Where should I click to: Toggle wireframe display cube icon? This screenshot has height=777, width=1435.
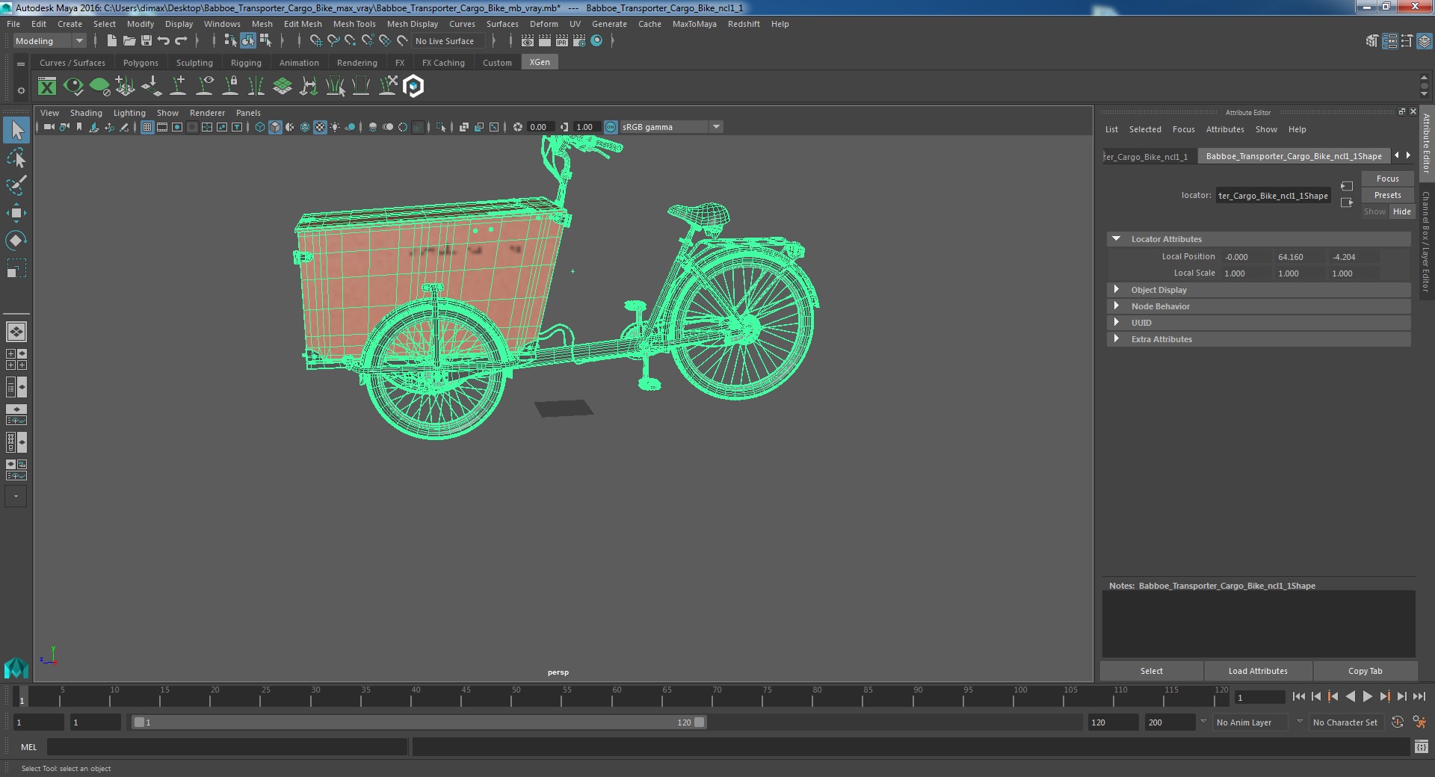pos(260,127)
